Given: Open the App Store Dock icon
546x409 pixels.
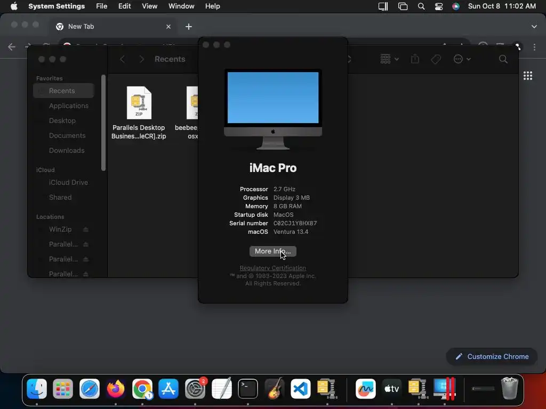Looking at the screenshot, I should pyautogui.click(x=168, y=388).
